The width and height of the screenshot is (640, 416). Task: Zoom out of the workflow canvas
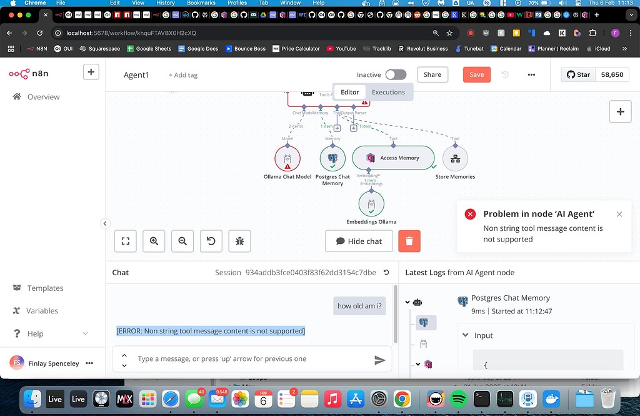182,241
